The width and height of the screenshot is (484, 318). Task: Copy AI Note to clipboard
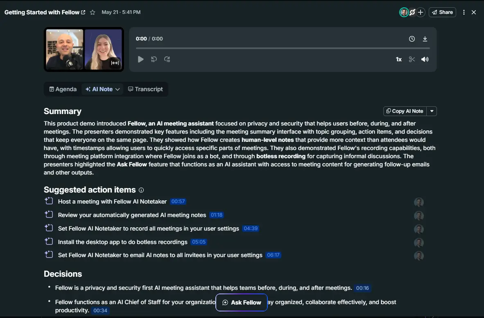click(x=405, y=111)
